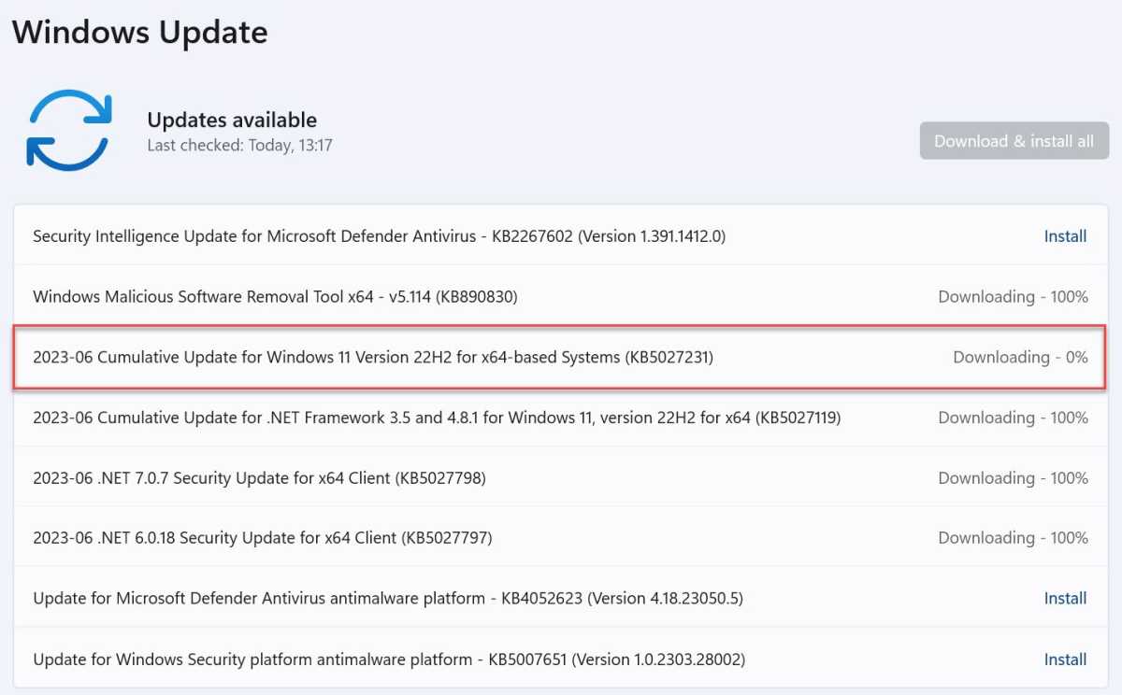Click the Downloading - 0% status of KB5027231
Screen dimensions: 1122x695
tap(1020, 357)
